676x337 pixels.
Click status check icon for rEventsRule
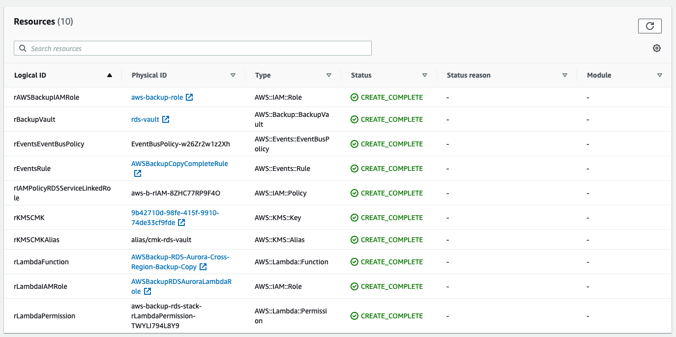click(354, 168)
